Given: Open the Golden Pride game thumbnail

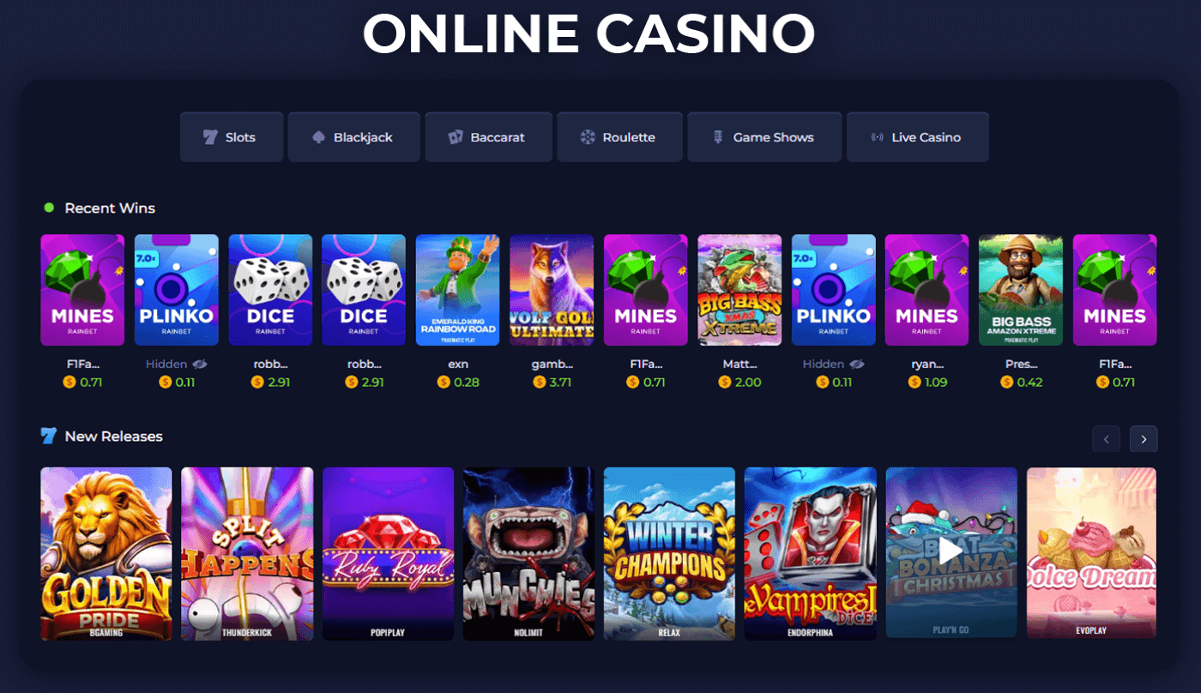Looking at the screenshot, I should coord(106,553).
